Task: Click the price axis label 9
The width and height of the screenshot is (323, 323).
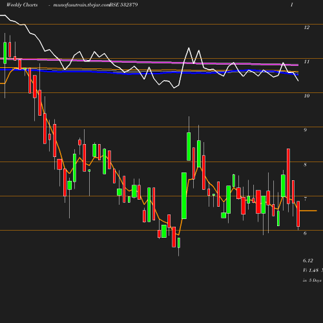Action: click(x=305, y=130)
